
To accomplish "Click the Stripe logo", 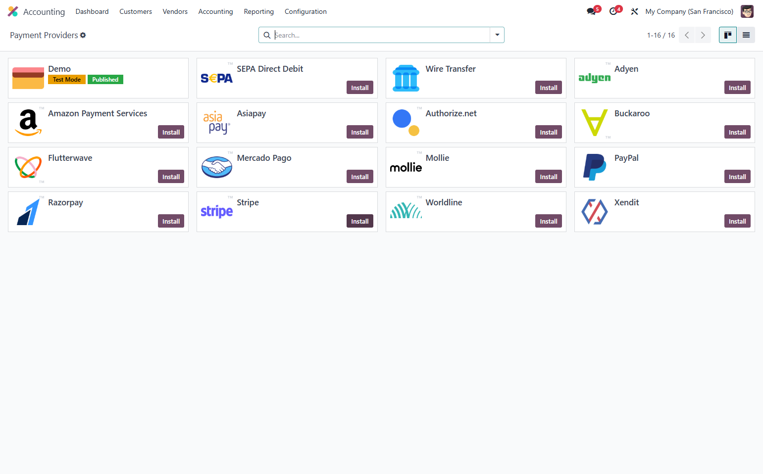I will click(217, 211).
